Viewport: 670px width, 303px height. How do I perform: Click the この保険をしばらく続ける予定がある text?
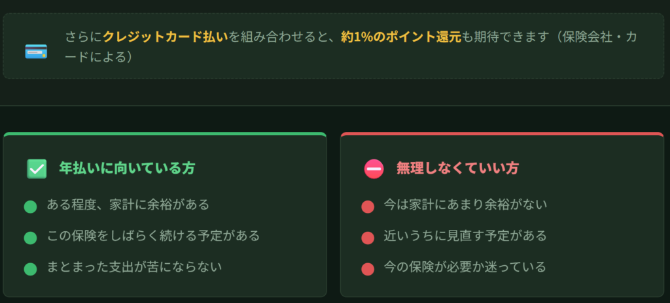pyautogui.click(x=153, y=235)
